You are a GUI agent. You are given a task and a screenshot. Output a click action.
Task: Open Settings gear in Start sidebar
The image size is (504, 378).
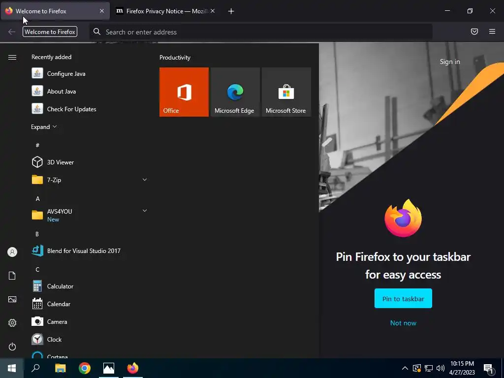click(x=12, y=323)
